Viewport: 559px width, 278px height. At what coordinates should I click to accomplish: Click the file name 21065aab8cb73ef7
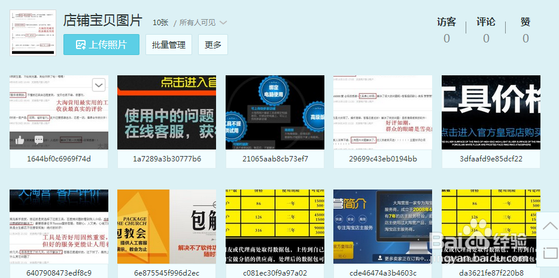tap(275, 159)
